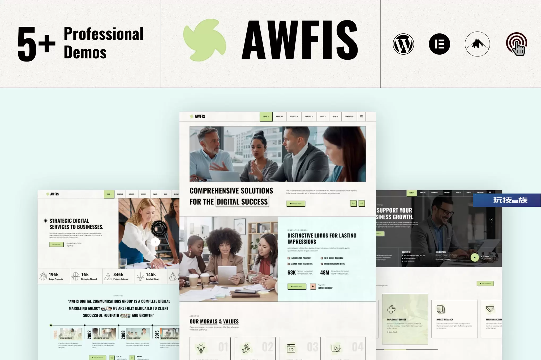Click Learn More button in left demo hero

(56, 244)
